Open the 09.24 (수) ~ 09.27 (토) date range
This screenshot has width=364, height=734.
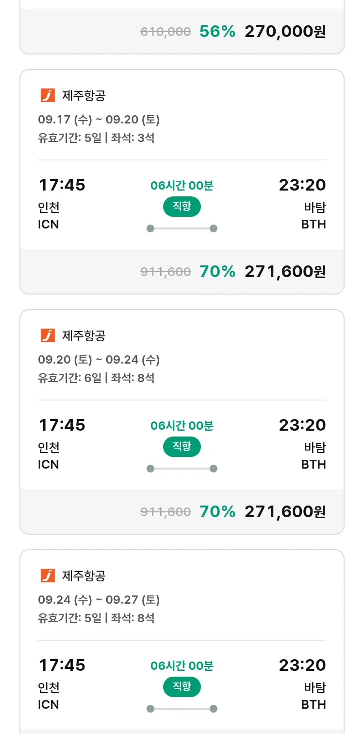point(99,600)
